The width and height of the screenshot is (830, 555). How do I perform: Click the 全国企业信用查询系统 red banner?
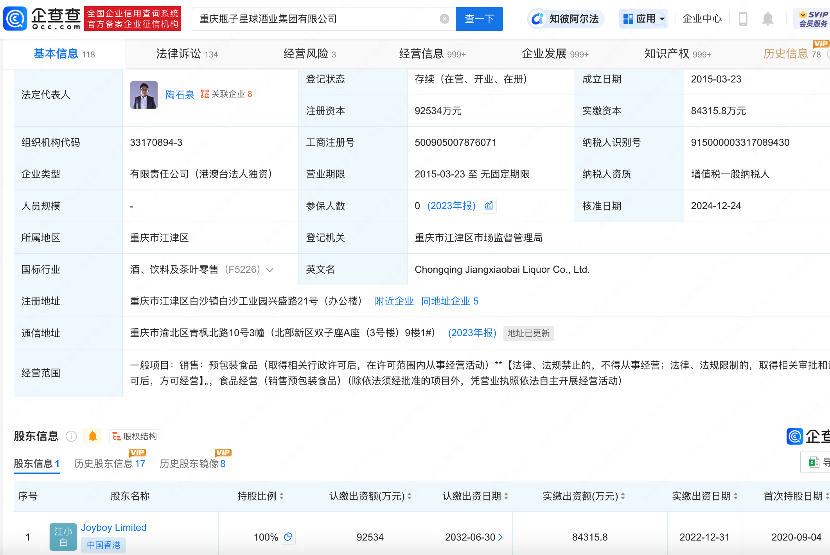(133, 19)
